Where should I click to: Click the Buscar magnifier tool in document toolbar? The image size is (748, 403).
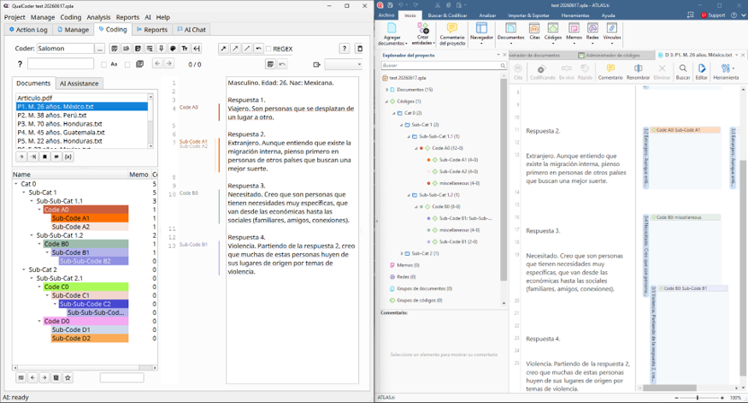[683, 72]
